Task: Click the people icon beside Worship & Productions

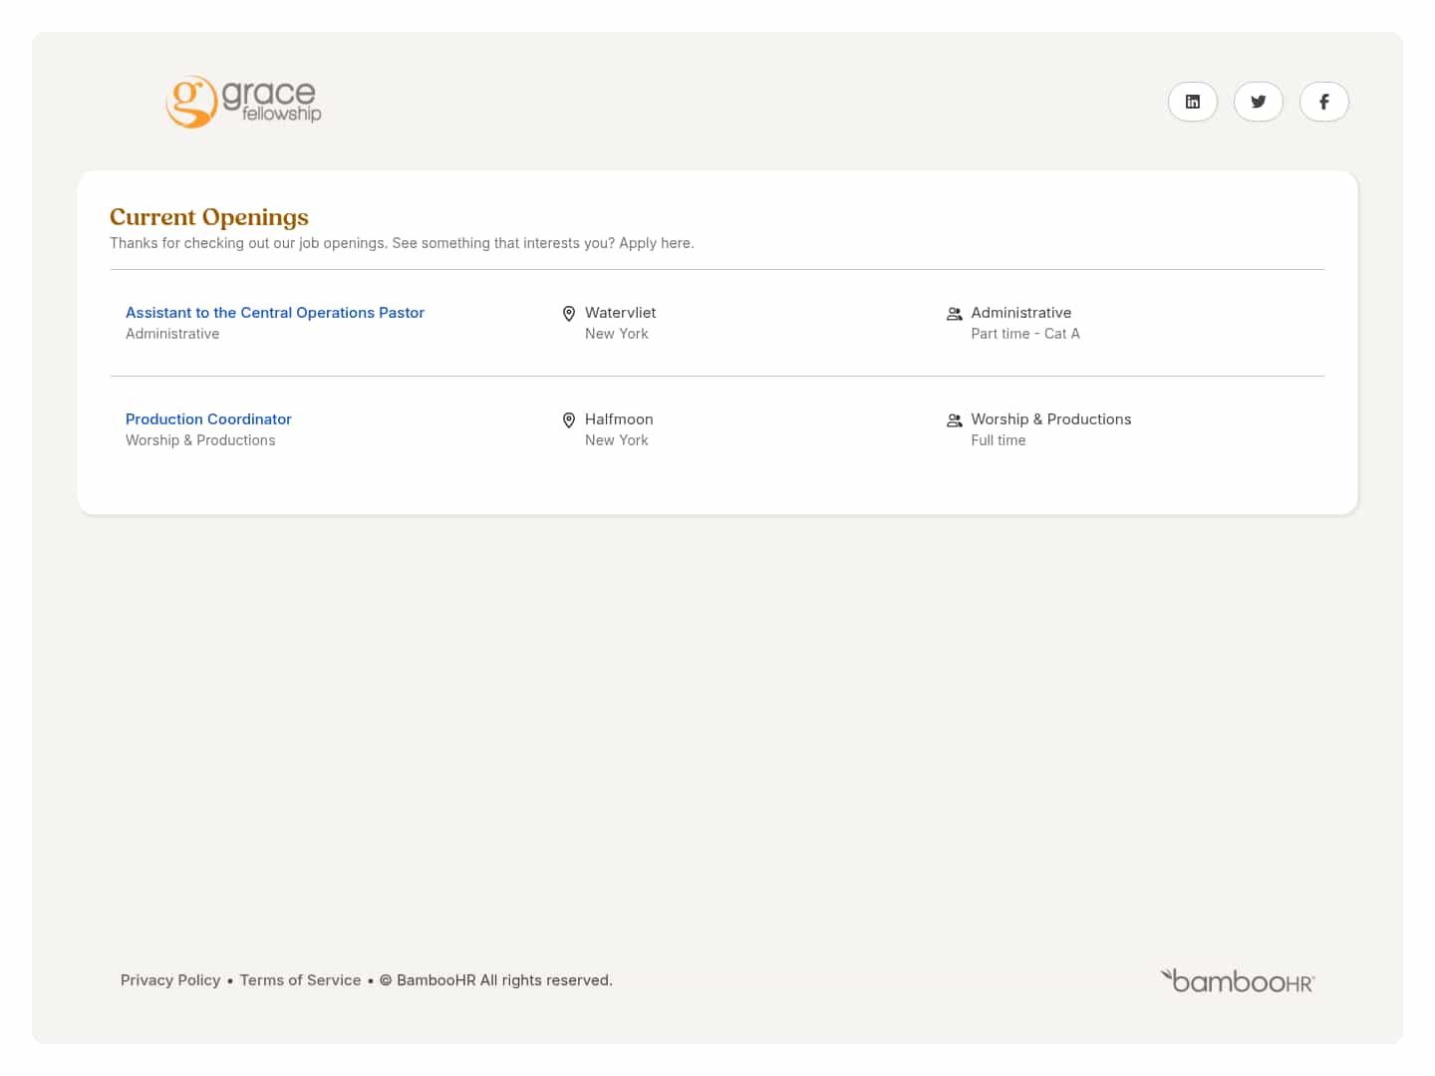Action: [954, 420]
